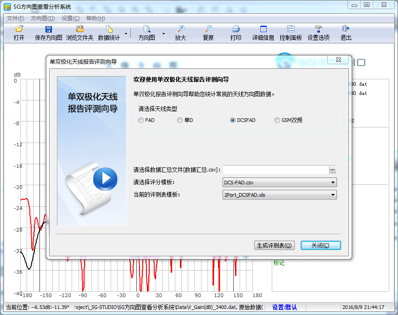Click the 复原 restore zoom icon
Viewport: 398px width, 315px height.
pos(208,29)
